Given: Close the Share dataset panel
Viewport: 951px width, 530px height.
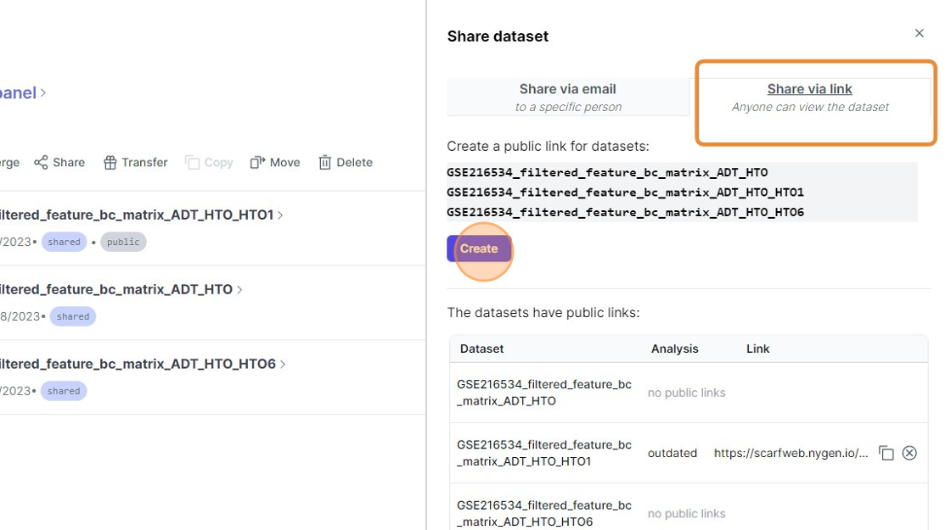Looking at the screenshot, I should click(x=919, y=34).
